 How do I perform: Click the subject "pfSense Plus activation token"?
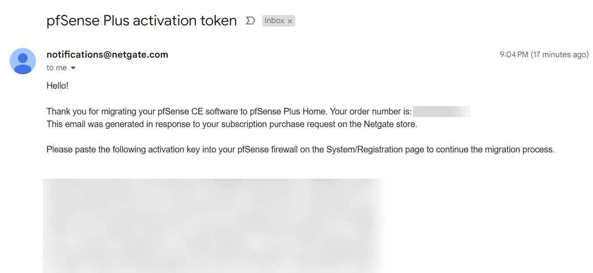click(x=142, y=21)
